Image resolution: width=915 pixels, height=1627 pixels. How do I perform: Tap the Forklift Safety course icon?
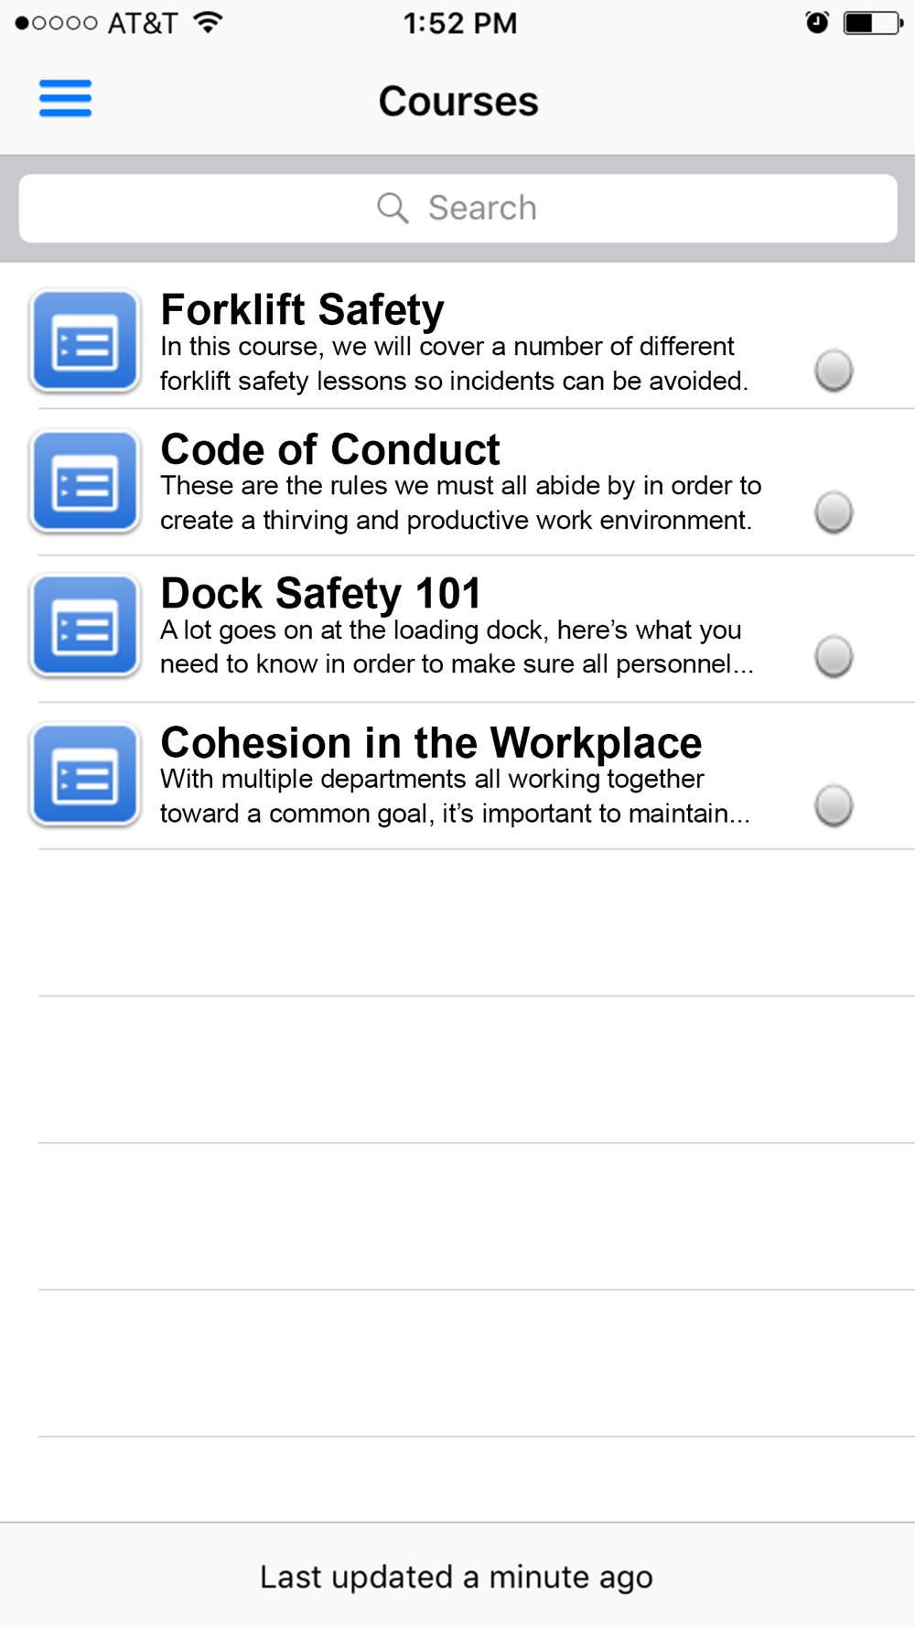[x=84, y=341]
